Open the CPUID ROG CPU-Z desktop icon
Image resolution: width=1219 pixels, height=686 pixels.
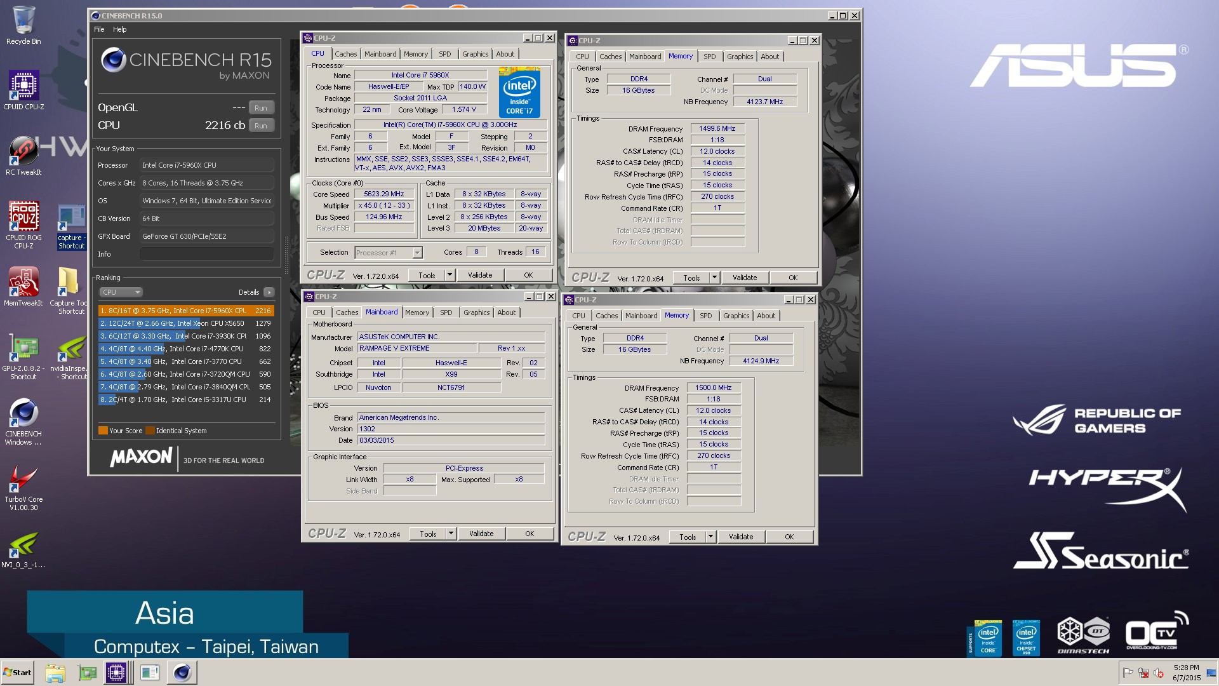coord(23,225)
